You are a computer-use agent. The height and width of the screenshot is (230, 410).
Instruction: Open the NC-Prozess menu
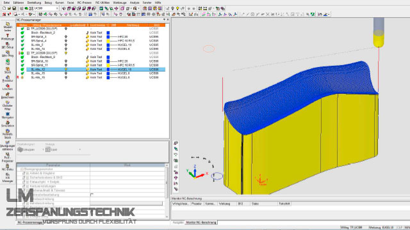pos(85,3)
